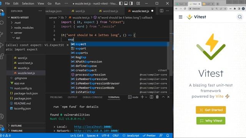The width and height of the screenshot is (246, 138).
Task: Open search on the Vitest site
Action: 240,17
